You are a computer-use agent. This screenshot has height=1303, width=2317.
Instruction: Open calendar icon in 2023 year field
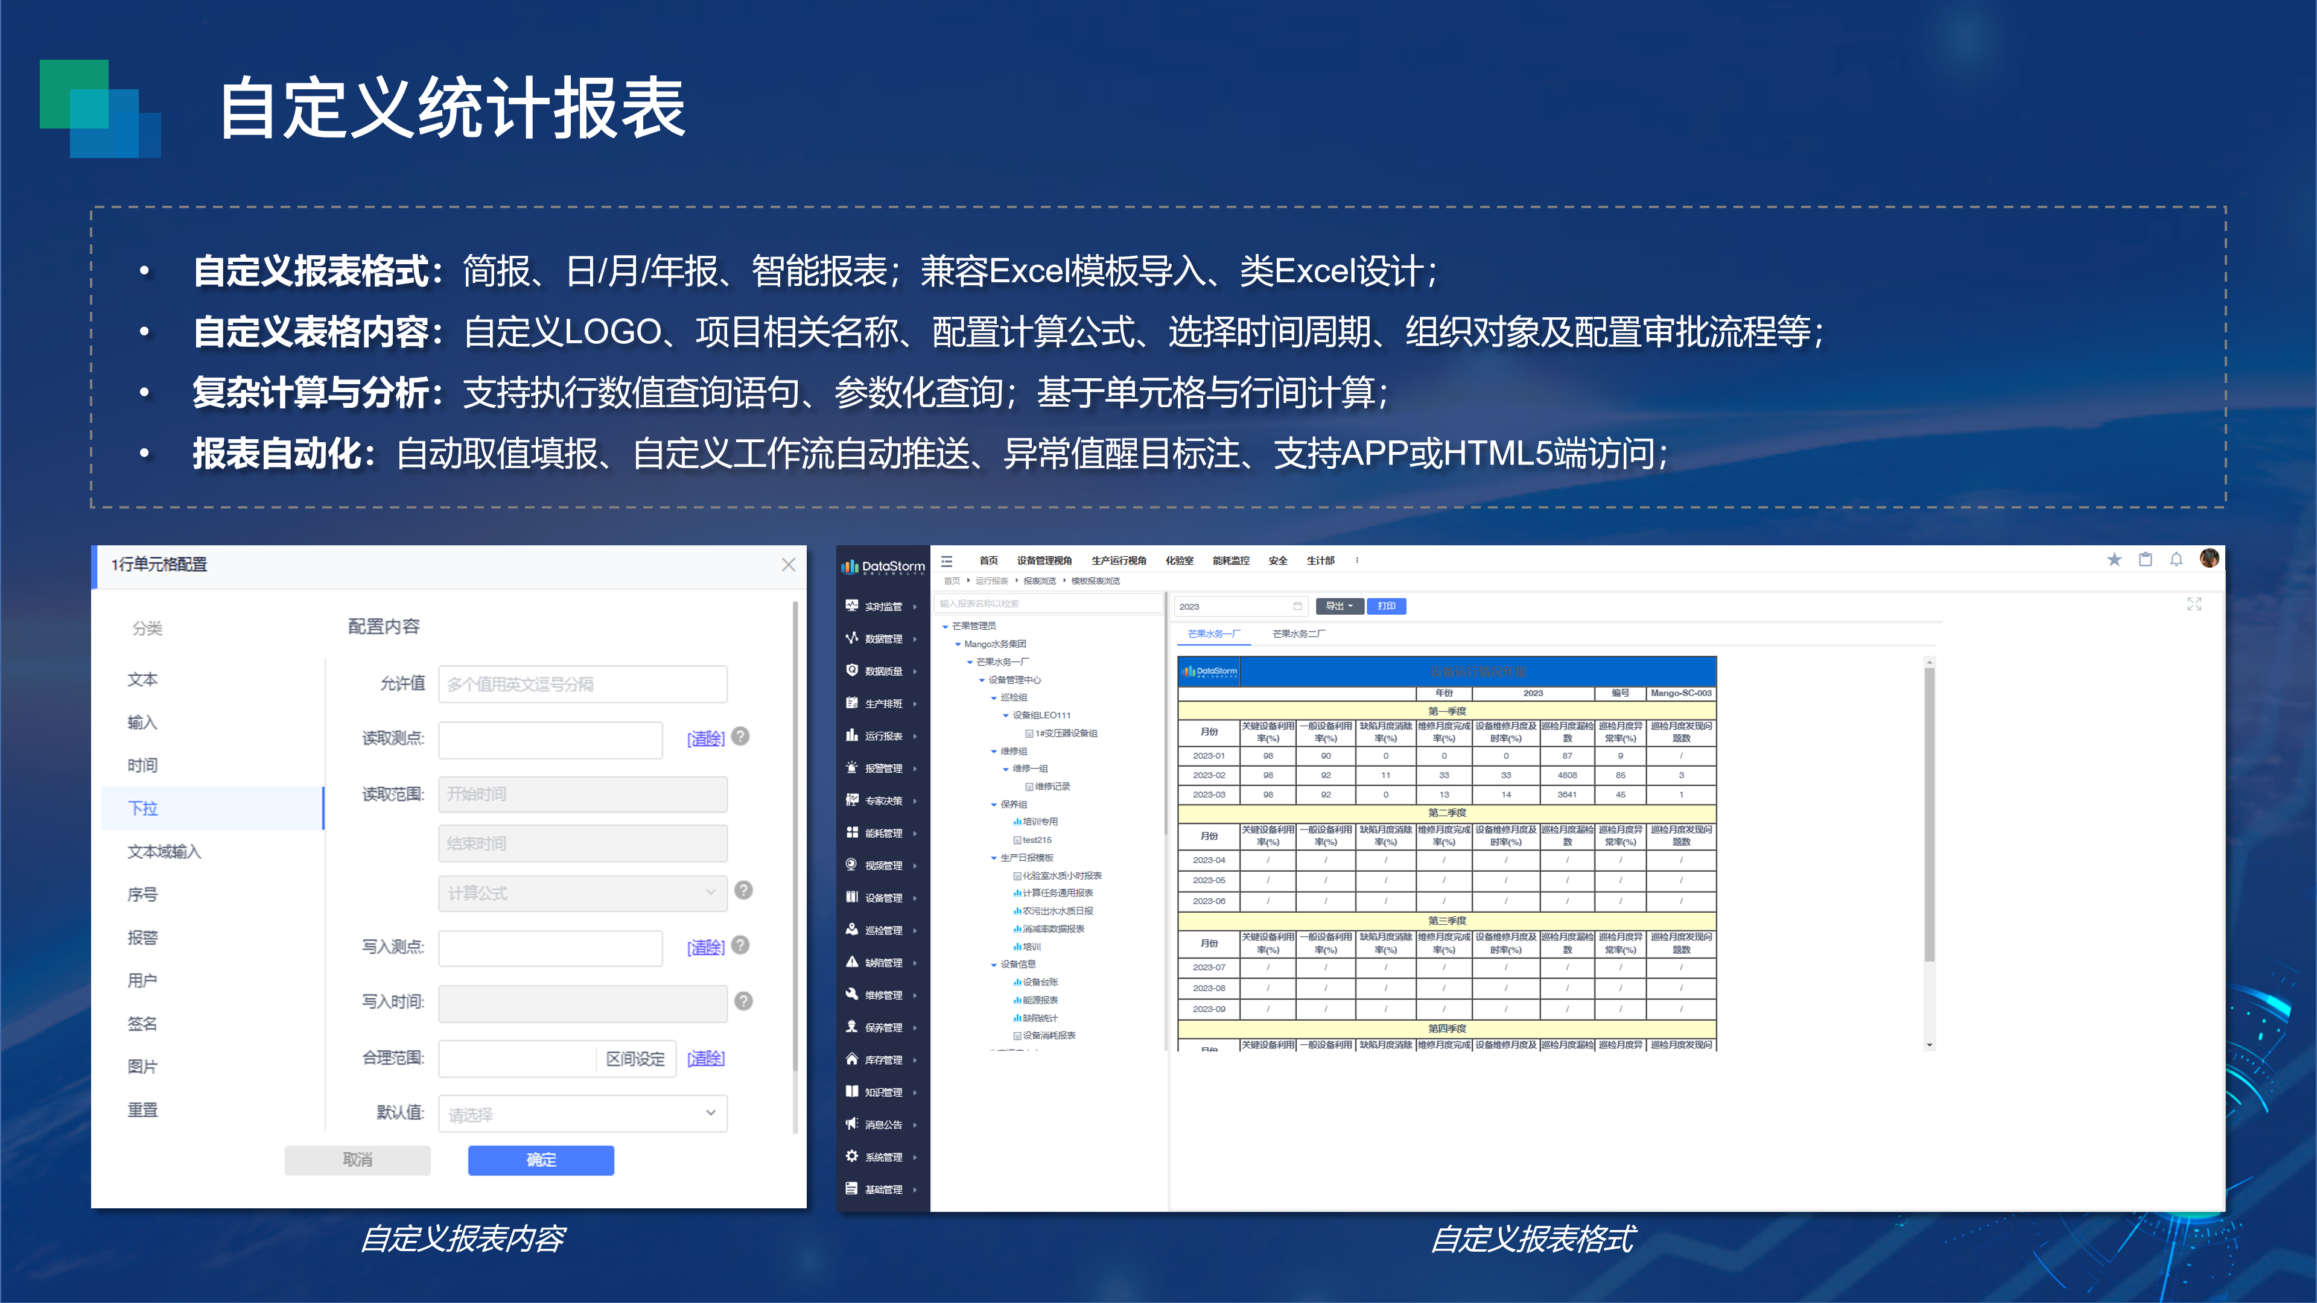(1297, 606)
